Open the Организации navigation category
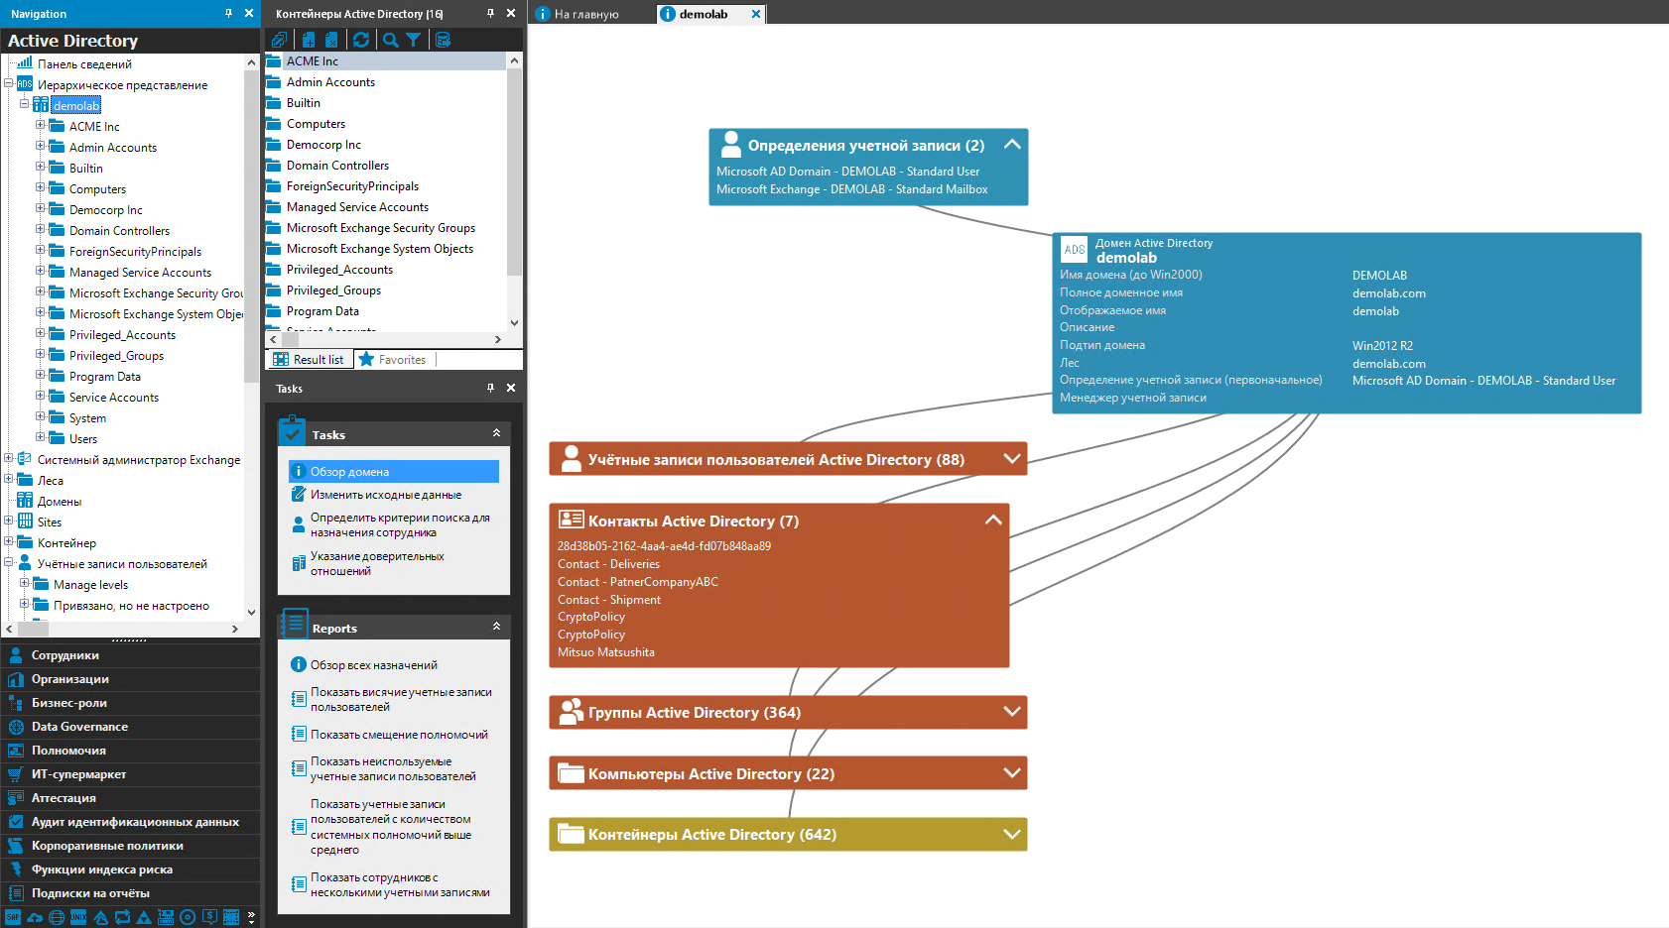Viewport: 1669px width, 928px height. point(130,679)
